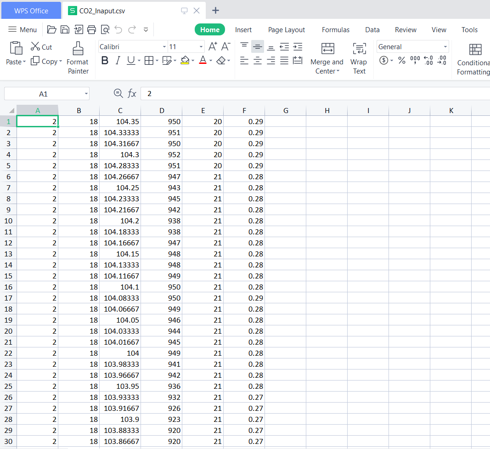Viewport: 490px width, 449px height.
Task: Click the Open folder icon
Action: point(51,30)
